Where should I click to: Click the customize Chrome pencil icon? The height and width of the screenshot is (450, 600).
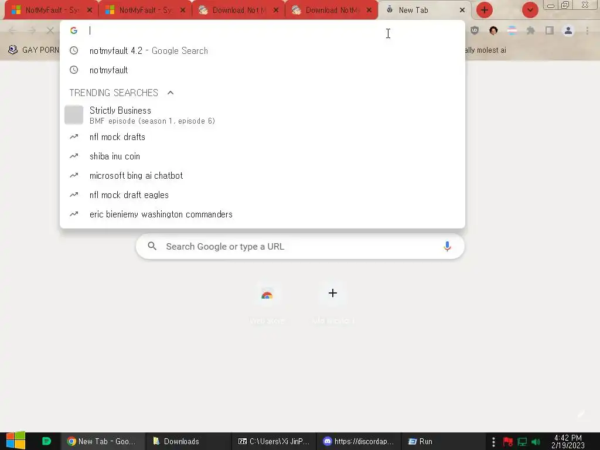[581, 414]
